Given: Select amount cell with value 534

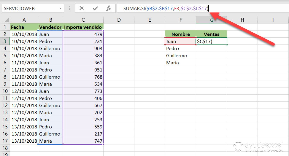Looking at the screenshot, I should 83,84.
